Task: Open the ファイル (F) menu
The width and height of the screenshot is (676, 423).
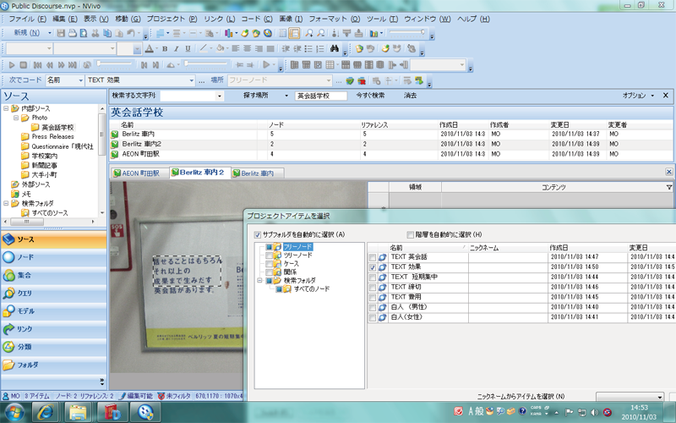Action: (x=27, y=19)
